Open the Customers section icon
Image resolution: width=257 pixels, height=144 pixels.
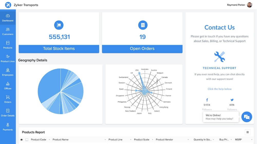coord(8,29)
